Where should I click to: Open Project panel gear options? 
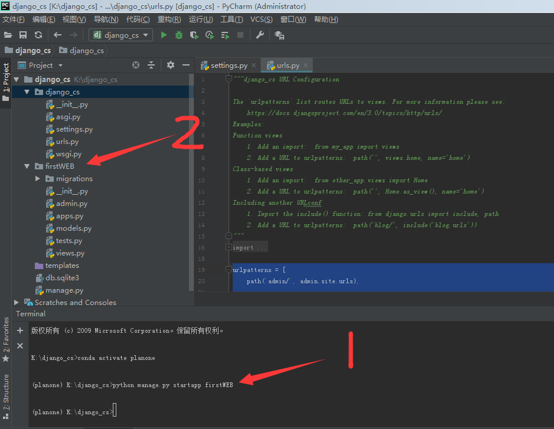[x=171, y=65]
